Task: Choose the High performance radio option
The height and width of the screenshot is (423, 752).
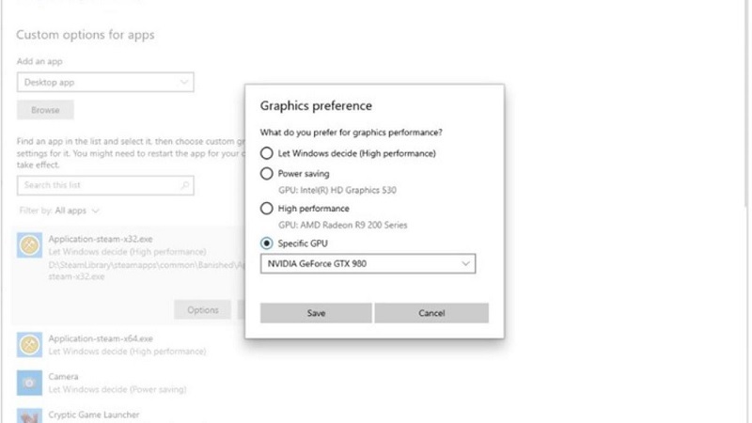Action: click(267, 209)
